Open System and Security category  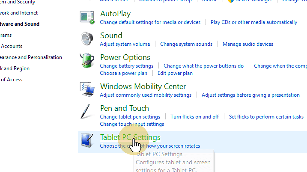click(18, 2)
